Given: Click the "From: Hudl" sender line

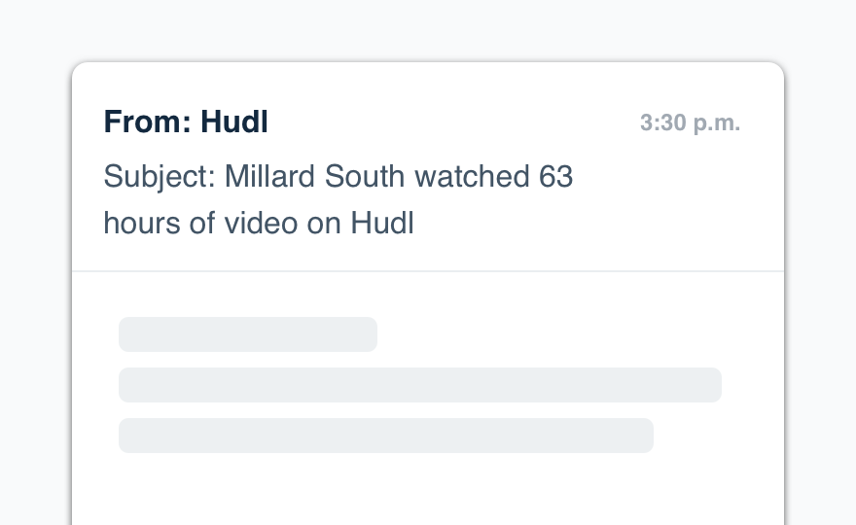Looking at the screenshot, I should pos(186,122).
